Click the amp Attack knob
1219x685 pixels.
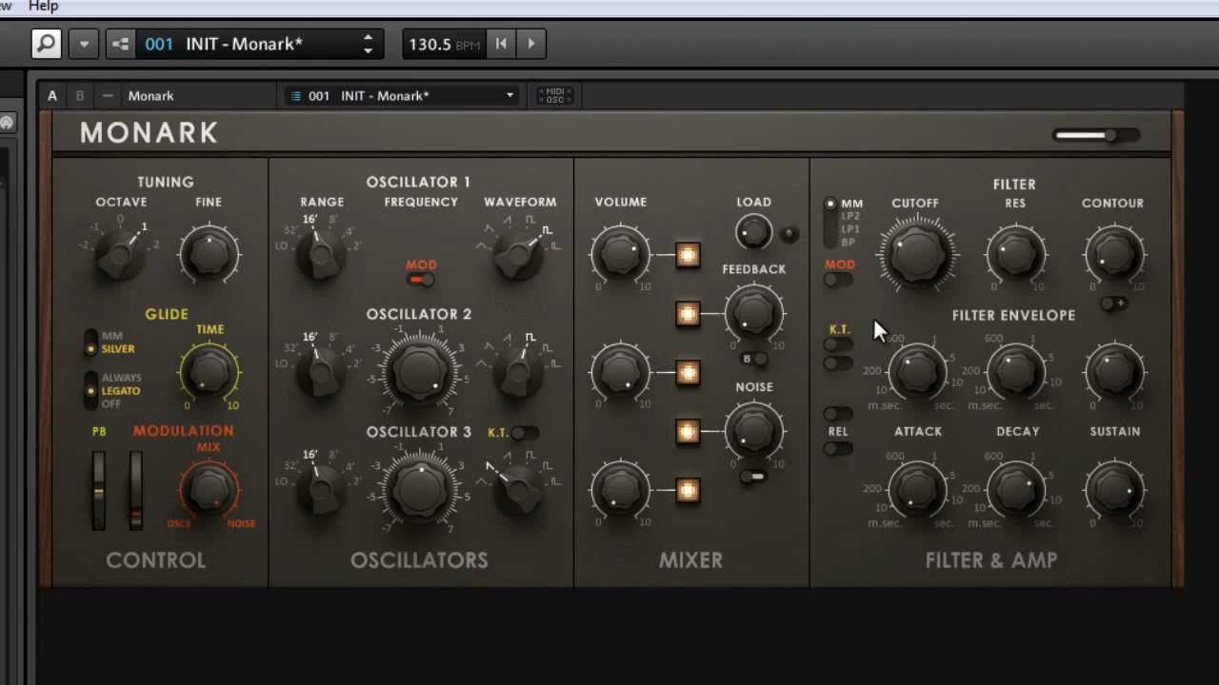tap(916, 489)
